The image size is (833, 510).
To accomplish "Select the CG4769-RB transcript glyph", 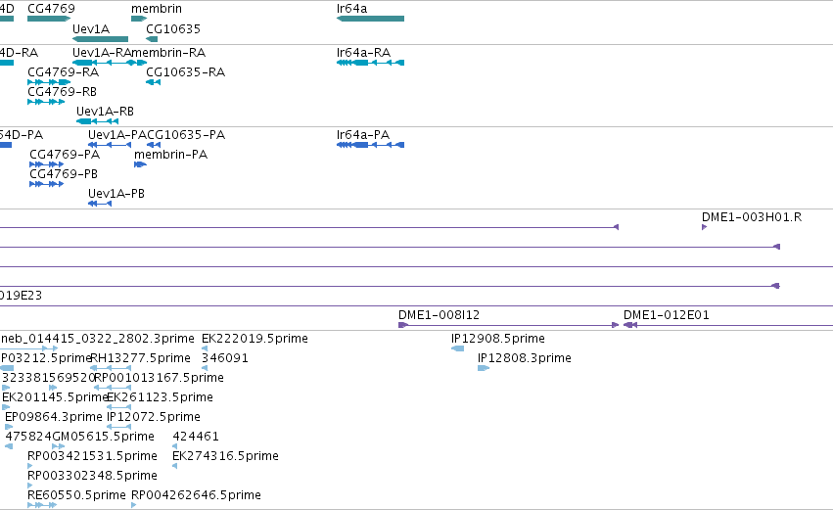I will [46, 102].
